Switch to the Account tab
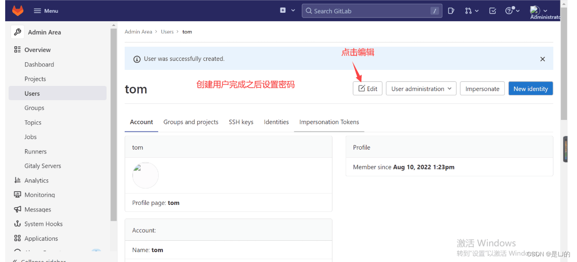This screenshot has width=577, height=262. [142, 122]
